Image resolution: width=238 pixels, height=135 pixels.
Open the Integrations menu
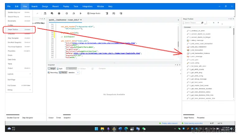pos(88,6)
